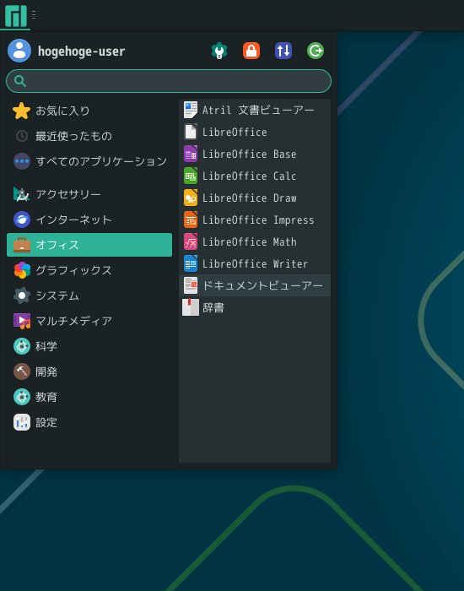Click the LibreOffice Writer blue icon
The height and width of the screenshot is (591, 464).
coord(191,263)
